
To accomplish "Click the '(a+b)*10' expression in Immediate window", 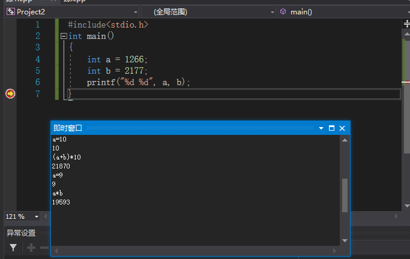I will (x=67, y=157).
